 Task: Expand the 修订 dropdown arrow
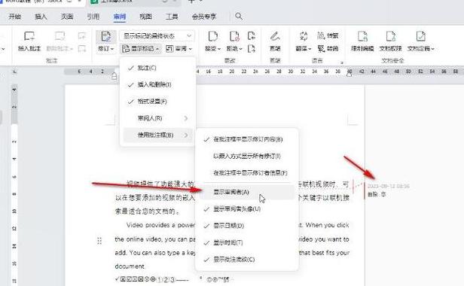tap(112, 49)
